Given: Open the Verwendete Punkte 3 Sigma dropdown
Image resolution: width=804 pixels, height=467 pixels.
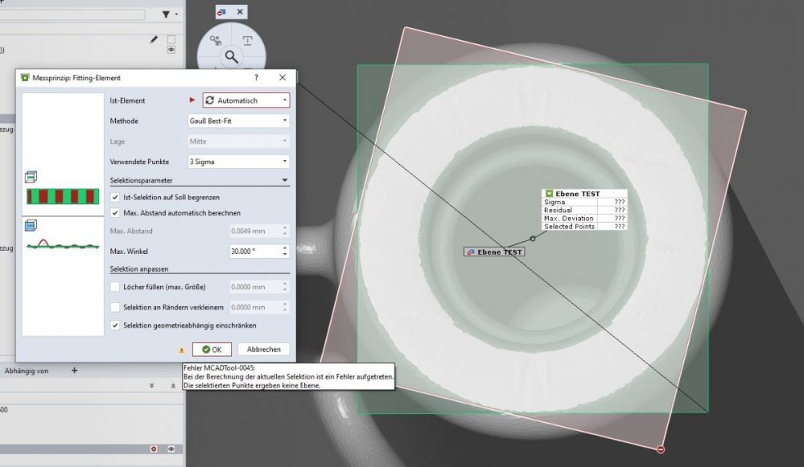Looking at the screenshot, I should pyautogui.click(x=237, y=162).
